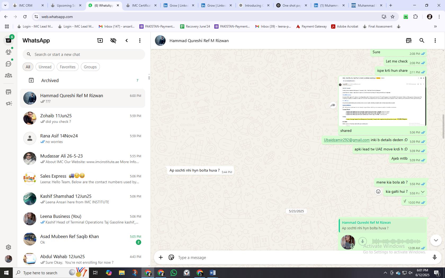
Task: Show hidden system tray icons
Action: 385,273
